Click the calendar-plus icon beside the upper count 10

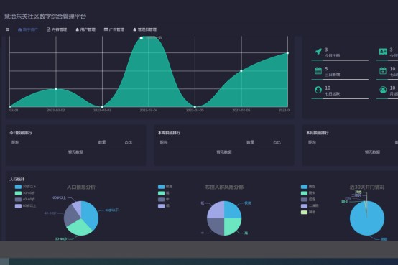point(383,70)
